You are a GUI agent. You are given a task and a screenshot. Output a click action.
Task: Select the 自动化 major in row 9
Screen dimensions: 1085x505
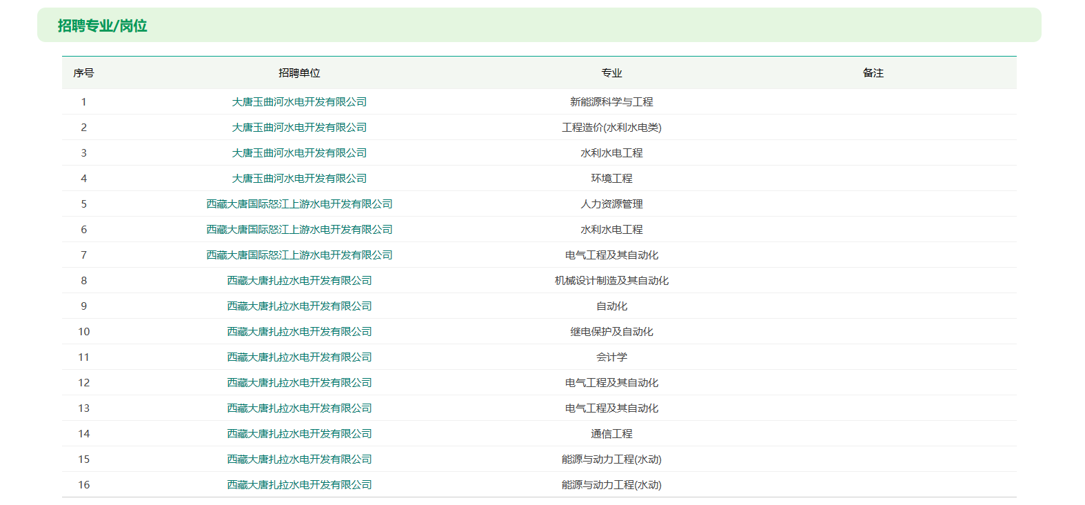[611, 306]
